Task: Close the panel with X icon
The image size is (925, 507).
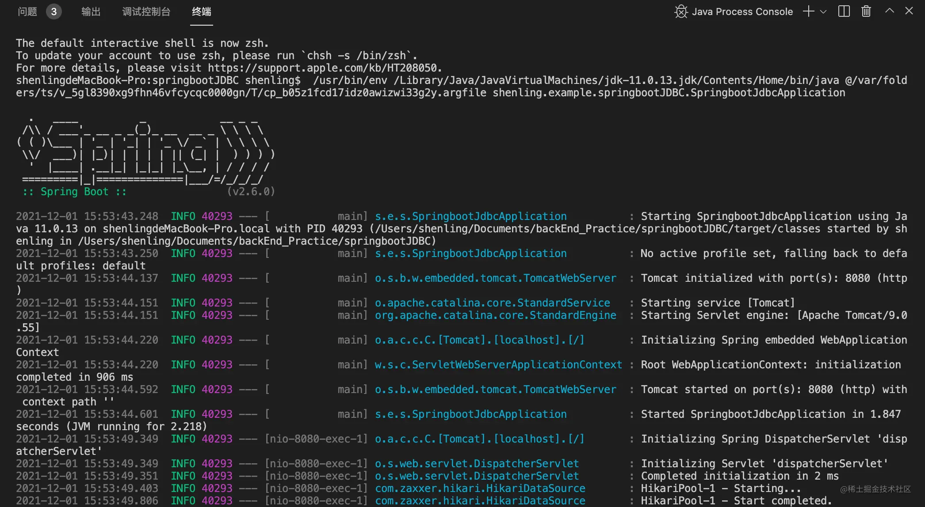Action: coord(909,11)
